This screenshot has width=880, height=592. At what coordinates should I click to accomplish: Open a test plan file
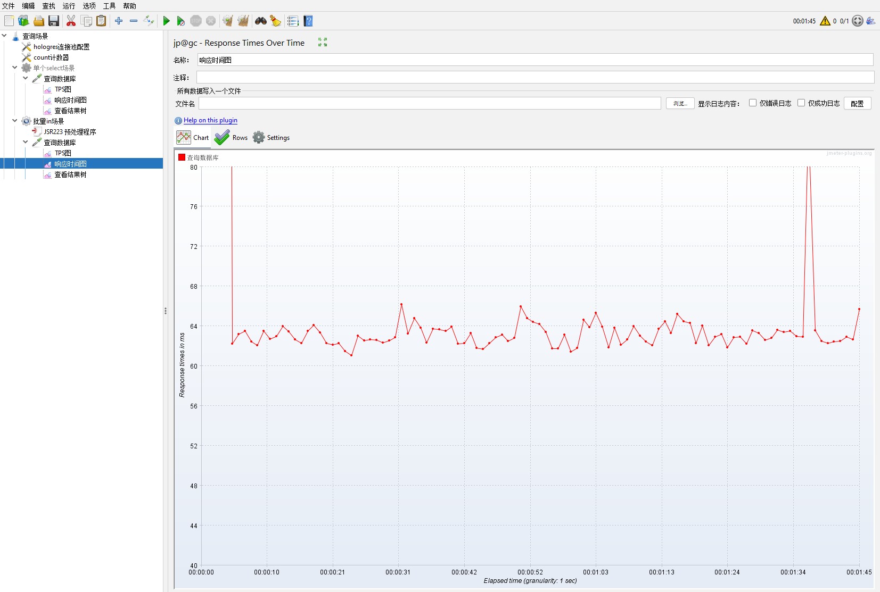pos(38,21)
